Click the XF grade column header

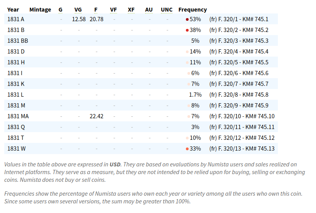(131, 10)
